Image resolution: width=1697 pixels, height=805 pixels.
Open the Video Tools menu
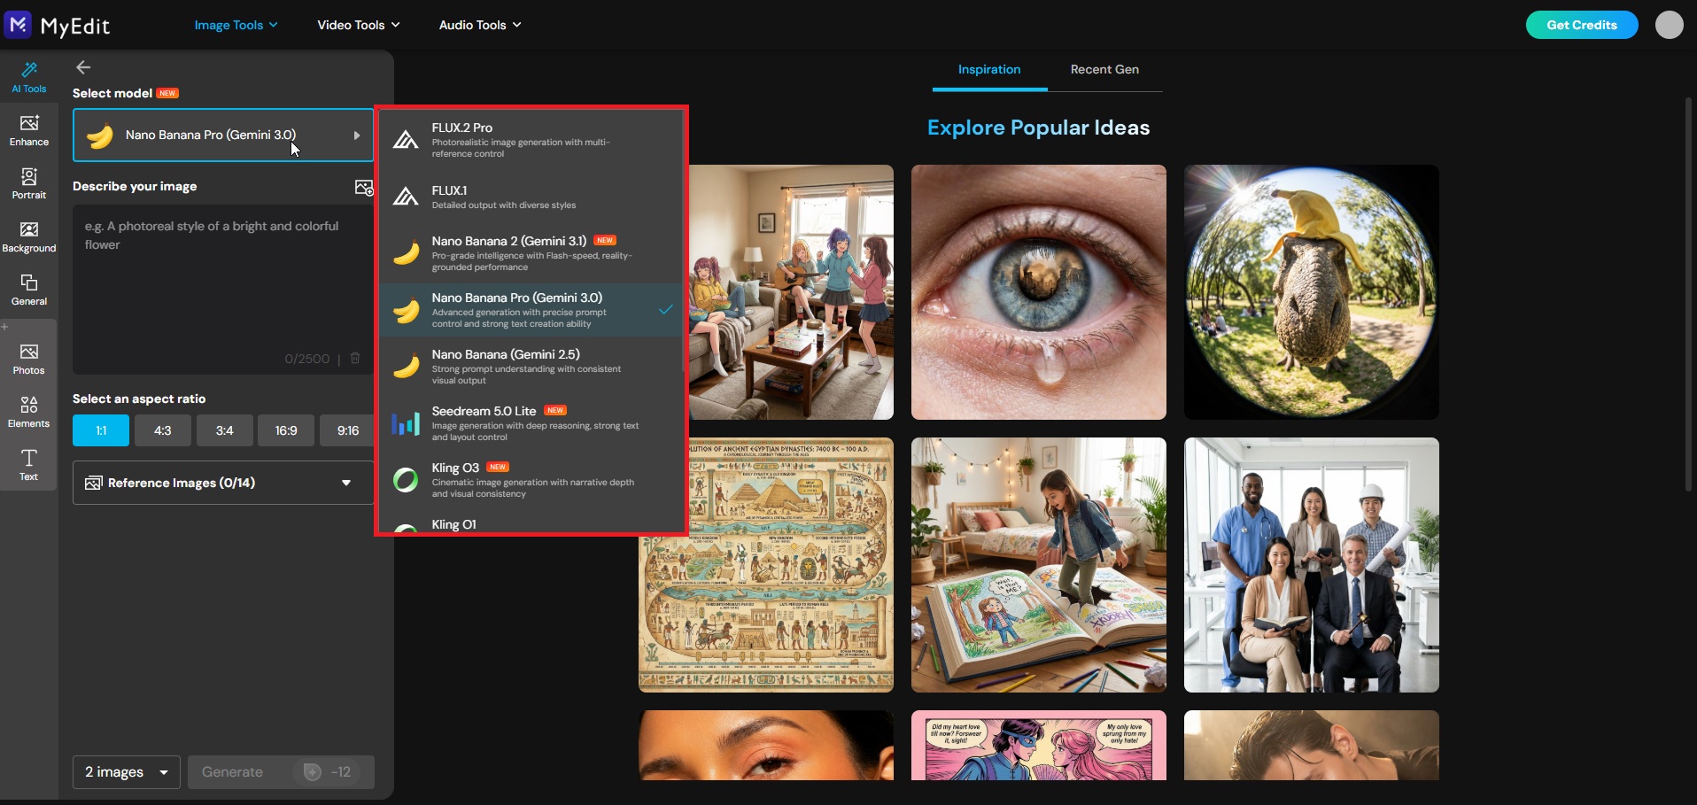point(357,25)
